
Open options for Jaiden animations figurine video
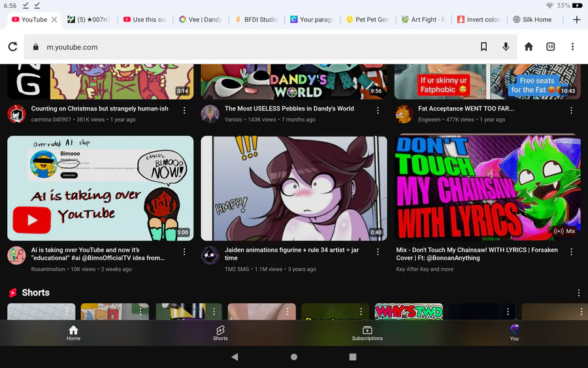coord(378,252)
